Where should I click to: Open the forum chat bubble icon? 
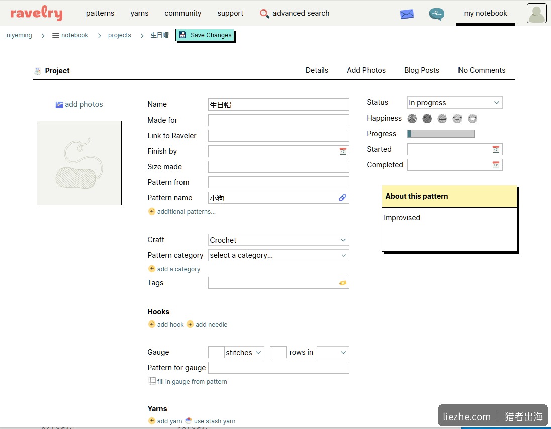click(437, 14)
